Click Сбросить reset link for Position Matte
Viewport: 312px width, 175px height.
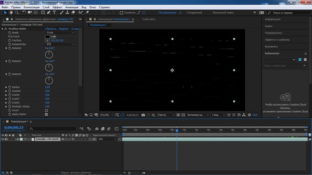click(51, 29)
